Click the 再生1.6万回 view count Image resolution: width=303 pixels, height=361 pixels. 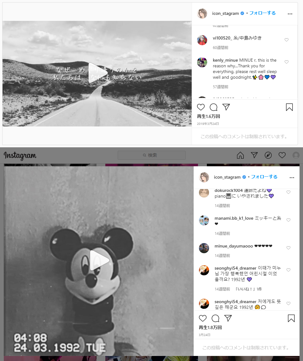(x=208, y=116)
